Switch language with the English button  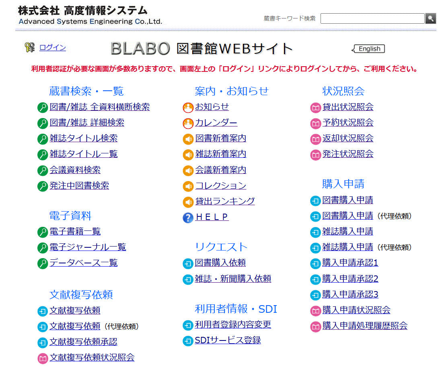click(x=369, y=49)
